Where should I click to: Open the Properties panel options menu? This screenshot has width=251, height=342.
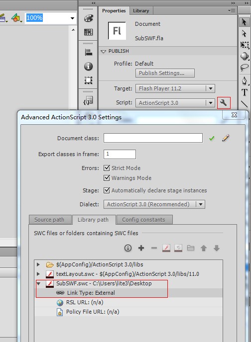(232, 10)
